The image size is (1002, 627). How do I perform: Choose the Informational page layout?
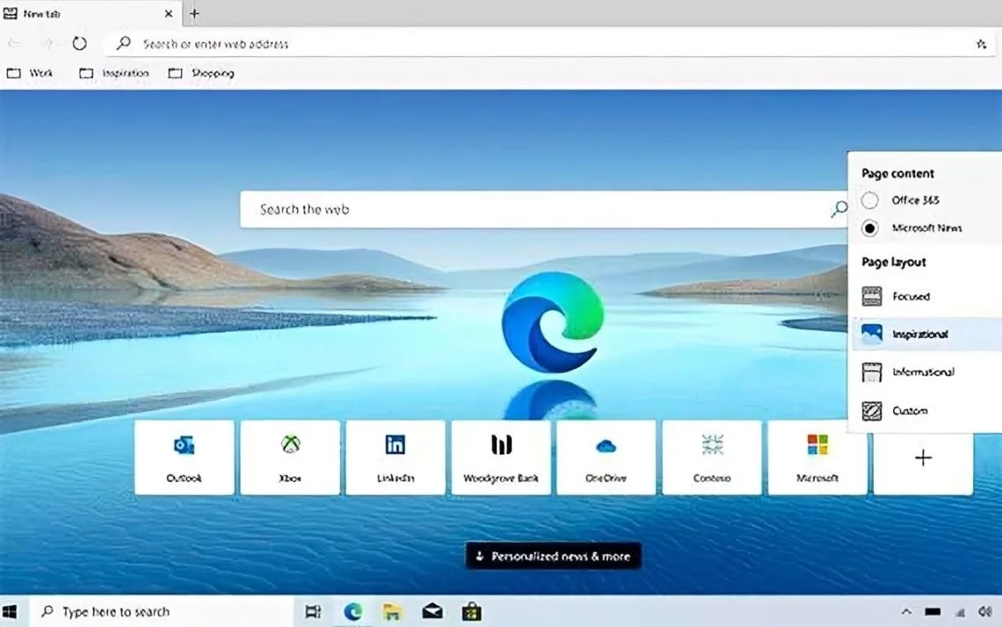pyautogui.click(x=926, y=372)
